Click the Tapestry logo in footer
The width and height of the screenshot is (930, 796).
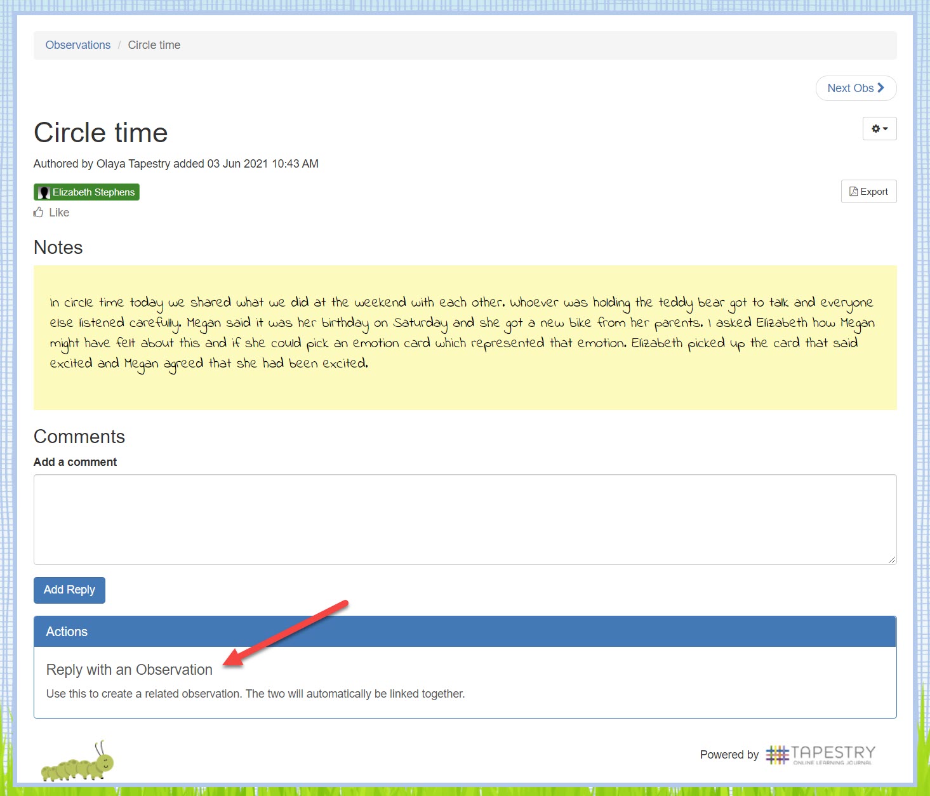point(820,754)
